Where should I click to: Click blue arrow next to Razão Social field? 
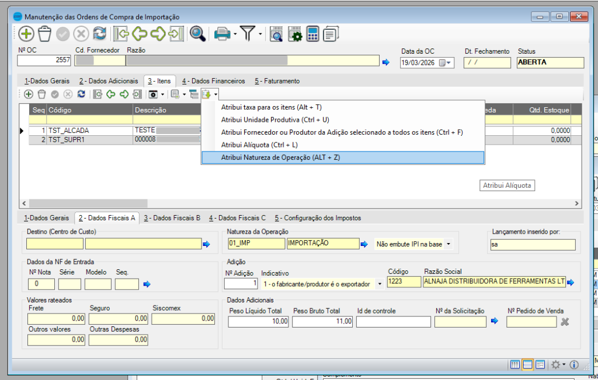[570, 283]
